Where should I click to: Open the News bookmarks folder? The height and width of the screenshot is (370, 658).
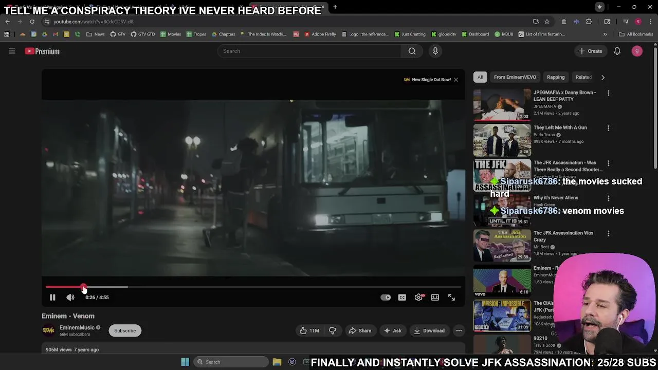click(96, 34)
